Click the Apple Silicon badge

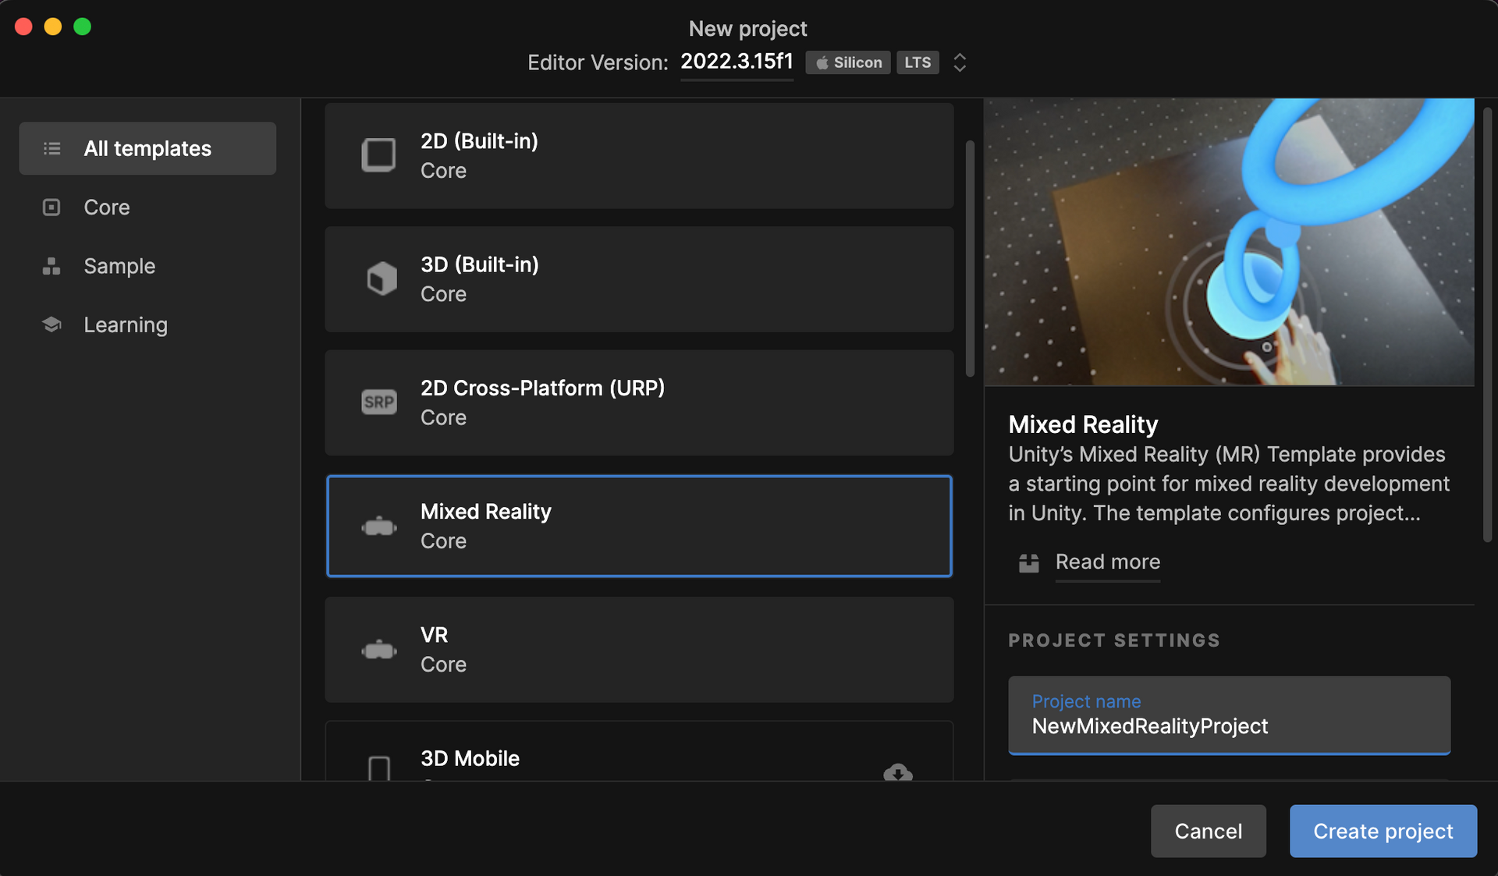847,62
